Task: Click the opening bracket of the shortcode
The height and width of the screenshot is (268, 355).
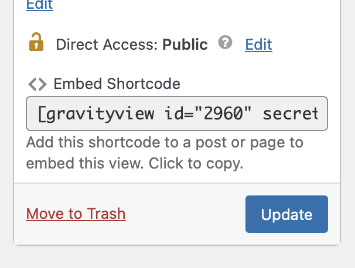Action: click(42, 113)
